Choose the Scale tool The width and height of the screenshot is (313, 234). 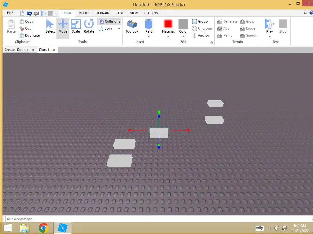pos(76,26)
